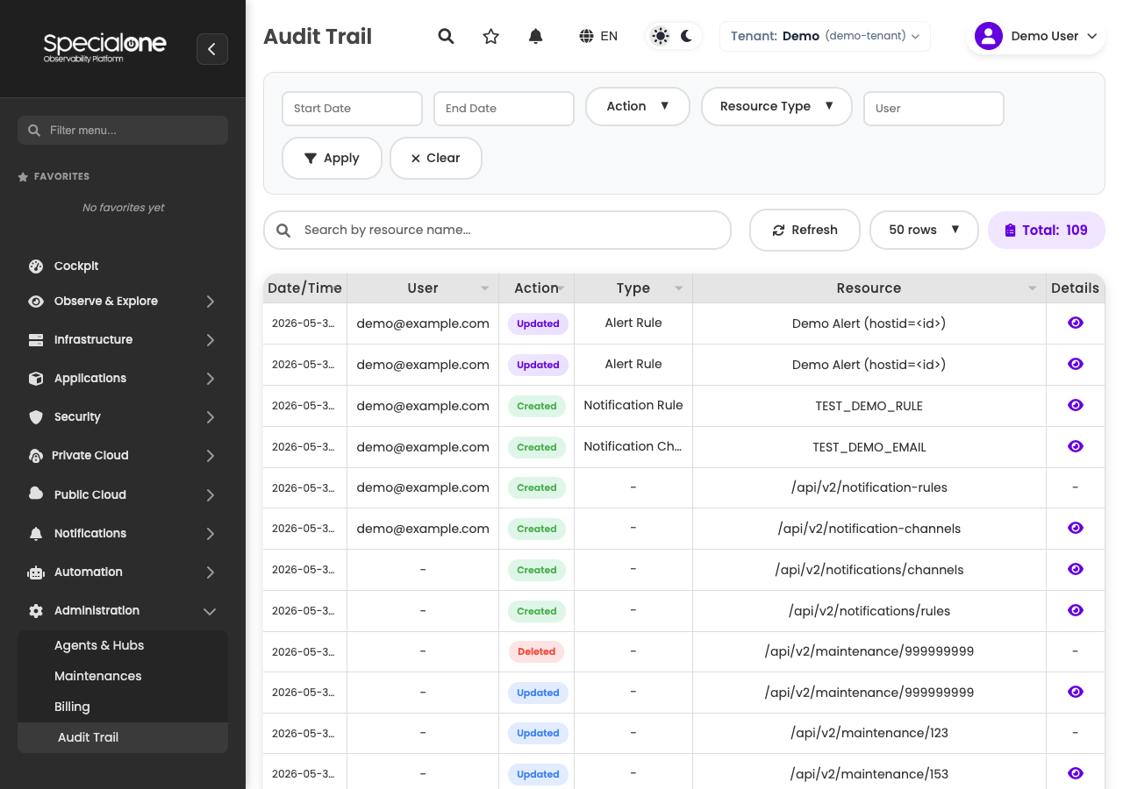Open the Action column filter arrow
The height and width of the screenshot is (789, 1123).
coord(561,288)
